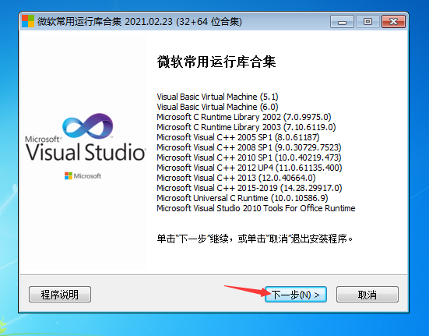Image resolution: width=429 pixels, height=336 pixels.
Task: Close the installer window
Action: 393,22
